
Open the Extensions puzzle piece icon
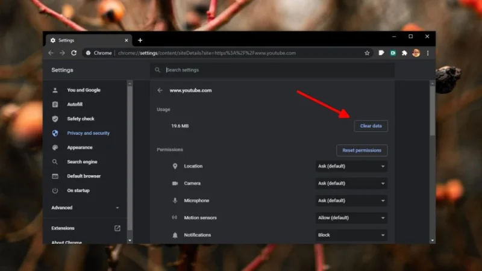coord(404,53)
